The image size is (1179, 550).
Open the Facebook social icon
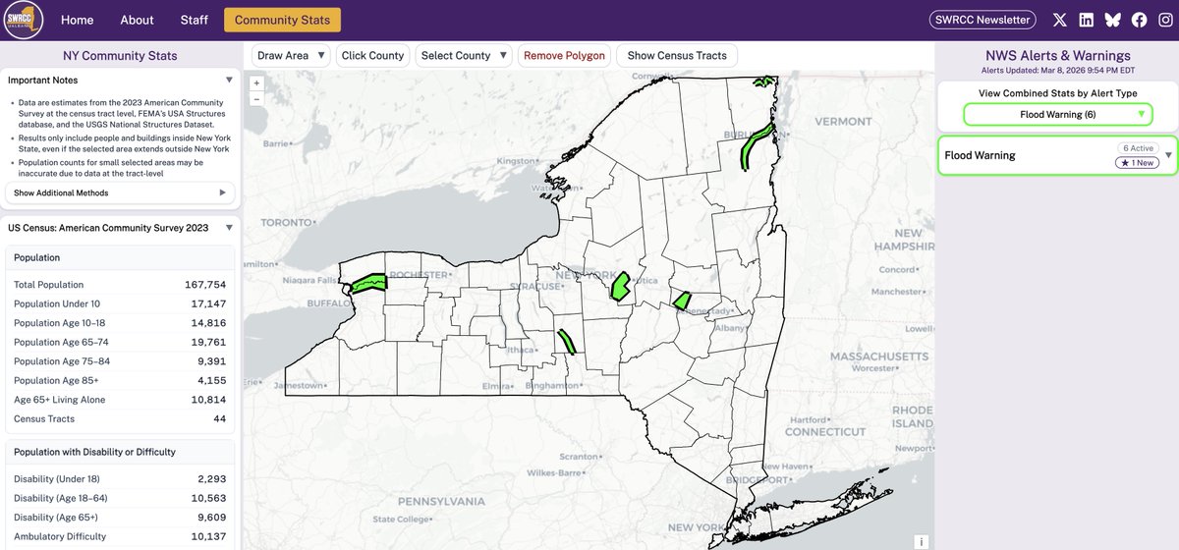point(1139,20)
